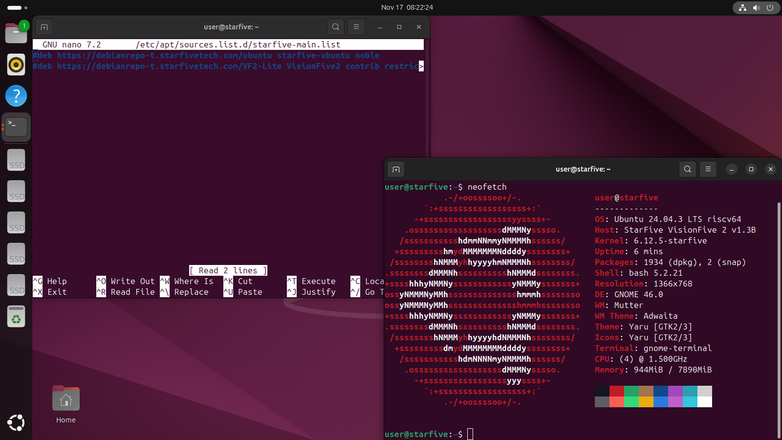782x440 pixels.
Task: Show applications via Ubuntu logo button
Action: [16, 422]
